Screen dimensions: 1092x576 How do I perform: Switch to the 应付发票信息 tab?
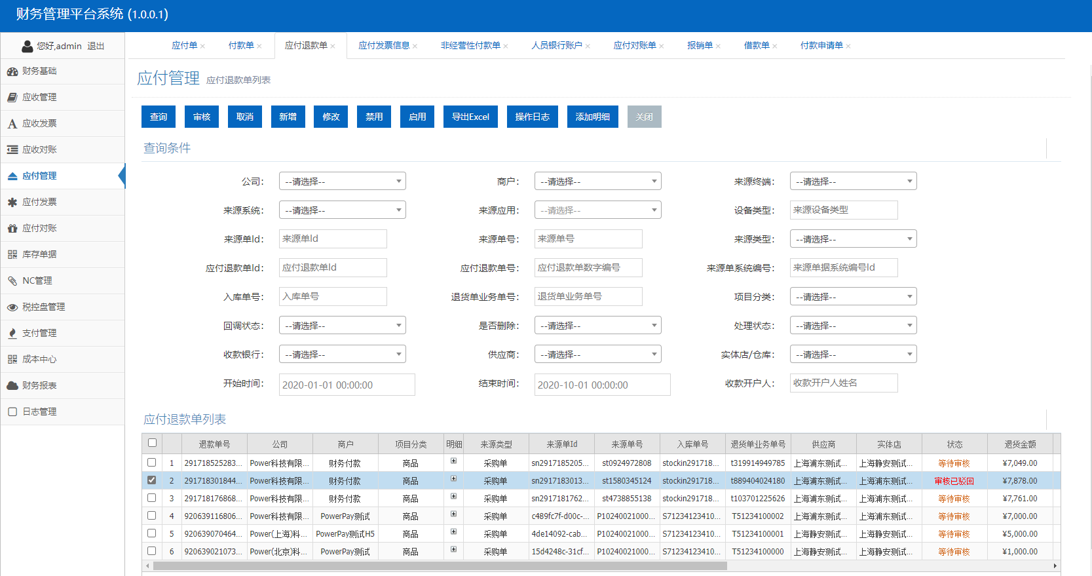384,45
